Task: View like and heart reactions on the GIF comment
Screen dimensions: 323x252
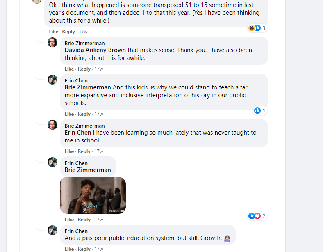Action: pos(257,216)
